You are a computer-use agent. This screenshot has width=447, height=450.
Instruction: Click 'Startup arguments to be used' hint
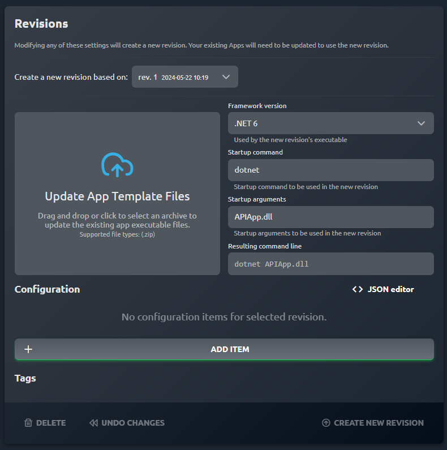pyautogui.click(x=307, y=233)
